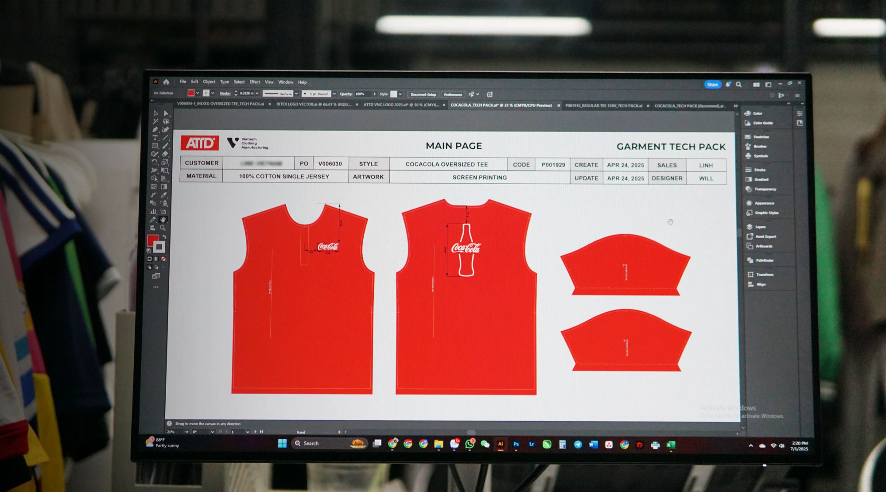
Task: Open the File menu
Action: point(183,82)
